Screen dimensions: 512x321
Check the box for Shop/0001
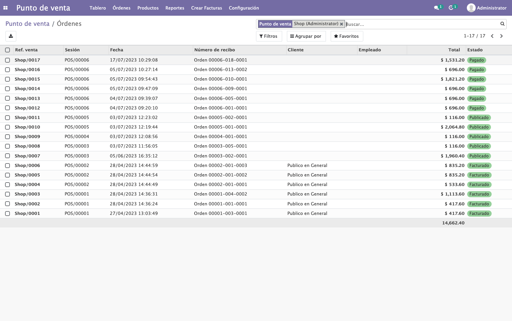pyautogui.click(x=7, y=214)
